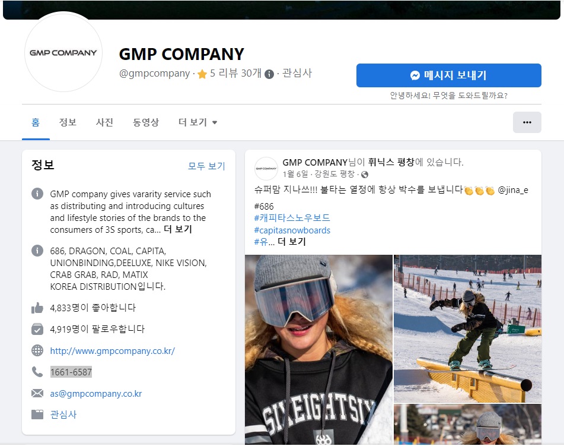Image resolution: width=564 pixels, height=446 pixels.
Task: Click the small GMP avatar on the post
Action: [266, 169]
